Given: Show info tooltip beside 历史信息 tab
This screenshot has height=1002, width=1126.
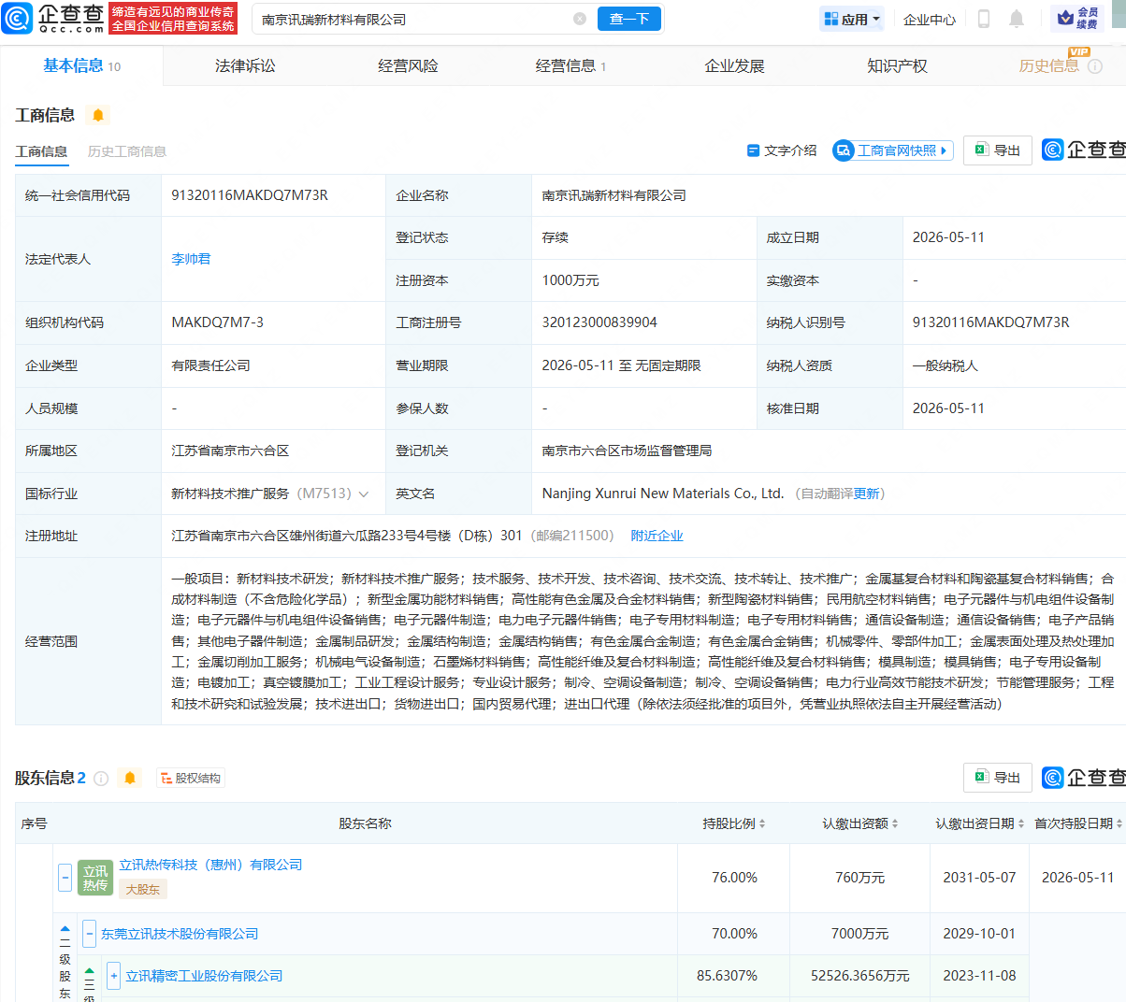Looking at the screenshot, I should [1095, 66].
